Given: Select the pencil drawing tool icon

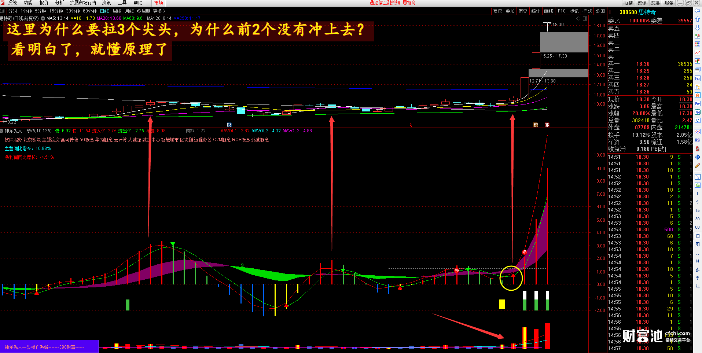Looking at the screenshot, I should [697, 166].
